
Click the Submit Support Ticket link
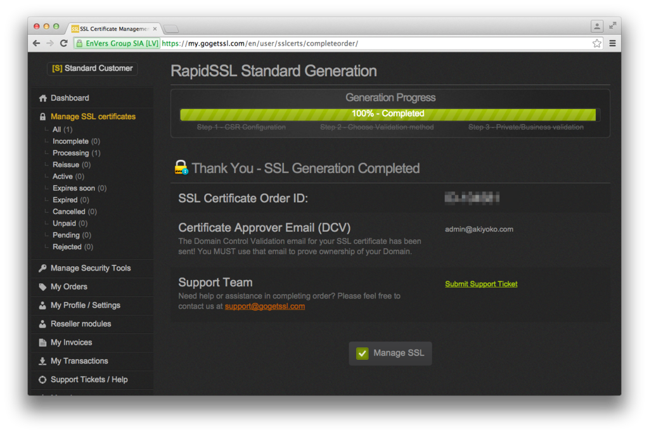pyautogui.click(x=481, y=284)
